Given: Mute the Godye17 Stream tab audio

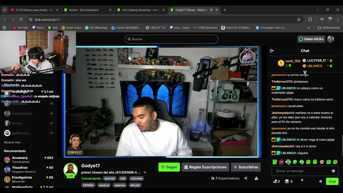Looking at the screenshot, I should 211,10.
